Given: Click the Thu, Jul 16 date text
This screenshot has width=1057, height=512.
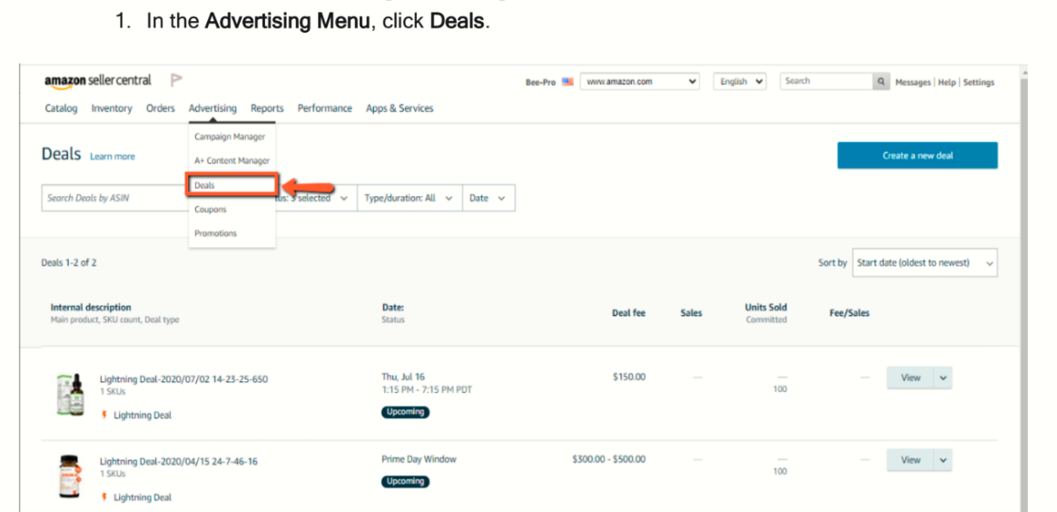Looking at the screenshot, I should (403, 377).
